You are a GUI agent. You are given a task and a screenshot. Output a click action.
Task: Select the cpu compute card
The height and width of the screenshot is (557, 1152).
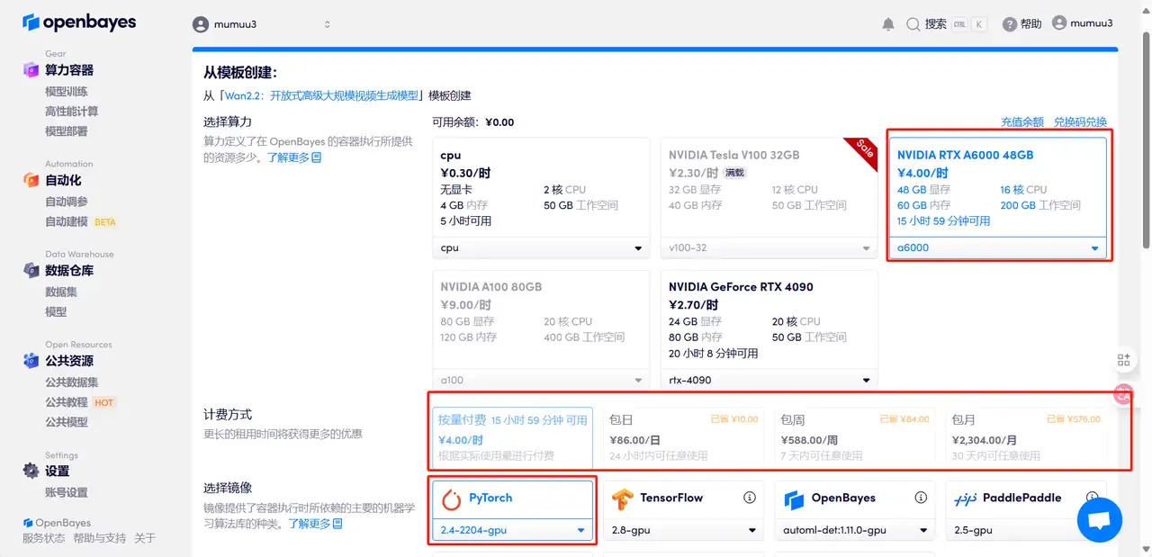click(x=540, y=199)
